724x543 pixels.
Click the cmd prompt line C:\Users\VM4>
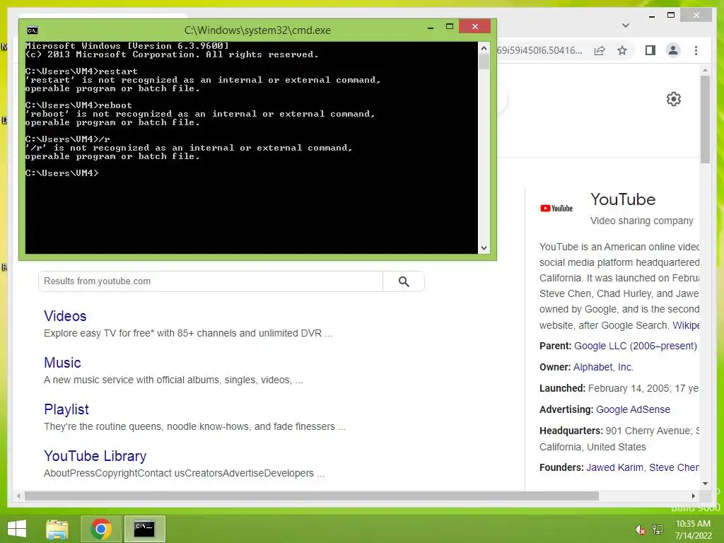[62, 173]
